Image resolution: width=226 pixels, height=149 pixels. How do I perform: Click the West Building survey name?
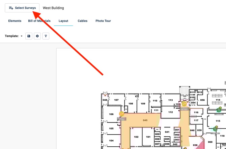click(x=53, y=8)
